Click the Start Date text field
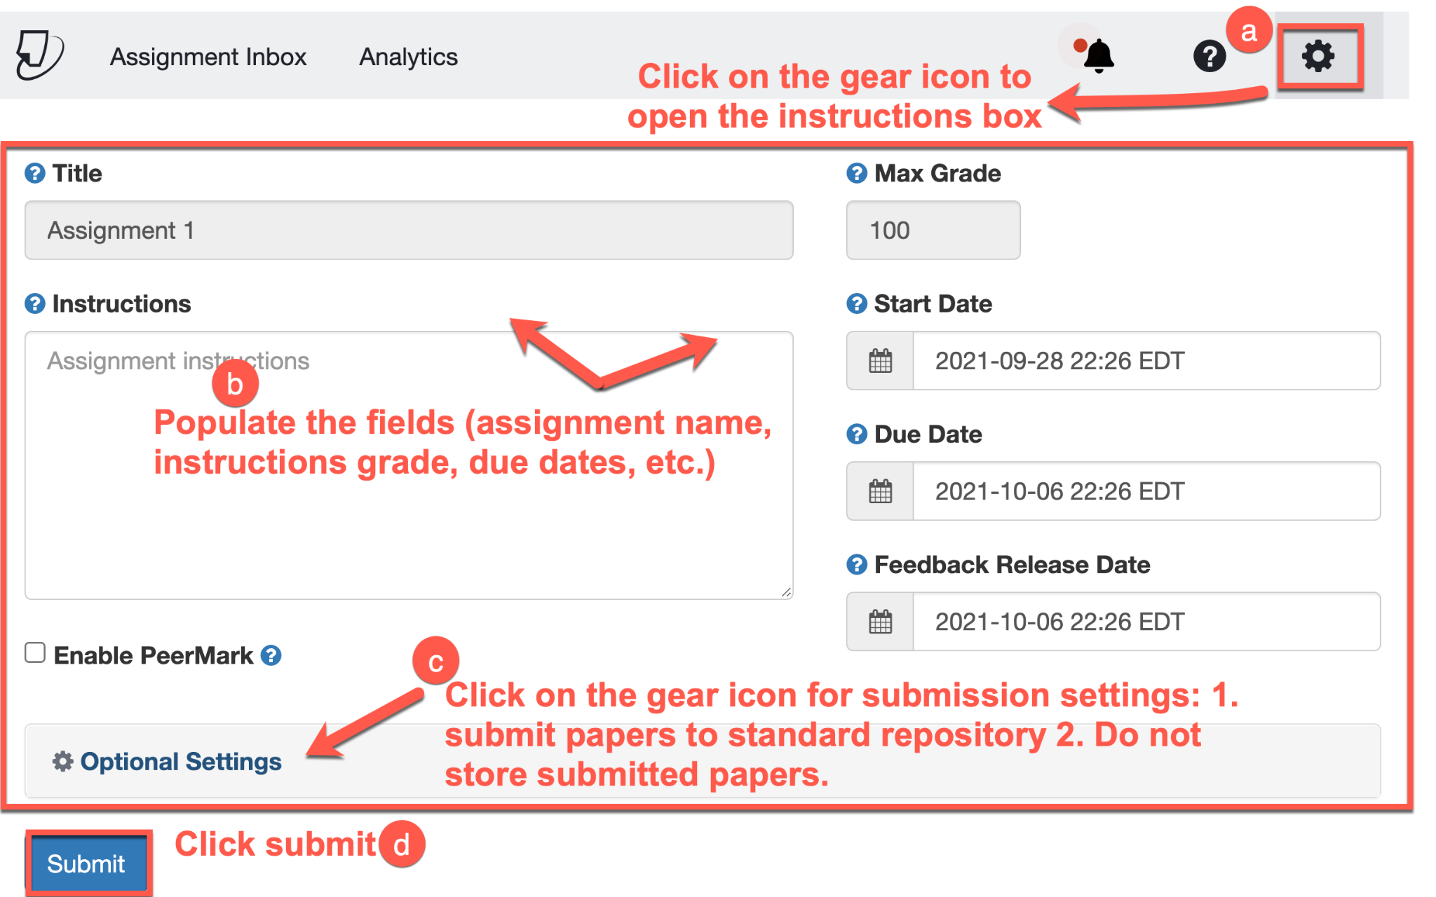This screenshot has width=1436, height=897. click(1146, 361)
